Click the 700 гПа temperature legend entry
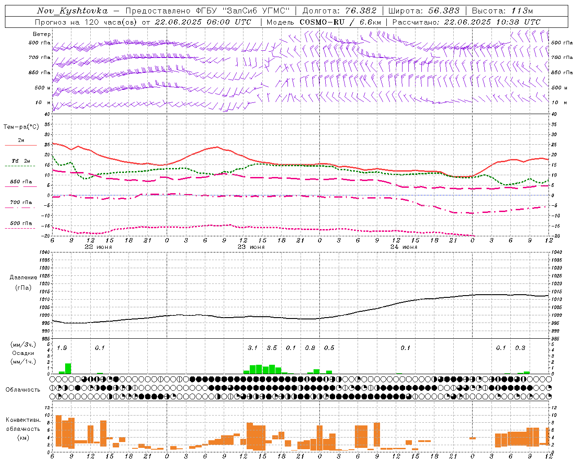The image size is (575, 460). (21, 203)
